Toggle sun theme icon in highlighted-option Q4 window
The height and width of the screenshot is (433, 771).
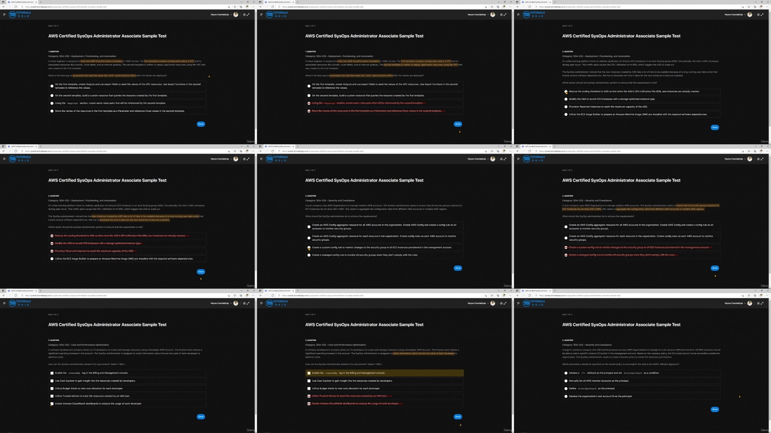[x=501, y=303]
